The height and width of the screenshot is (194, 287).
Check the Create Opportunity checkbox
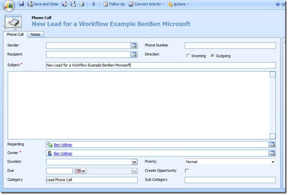tap(186, 171)
